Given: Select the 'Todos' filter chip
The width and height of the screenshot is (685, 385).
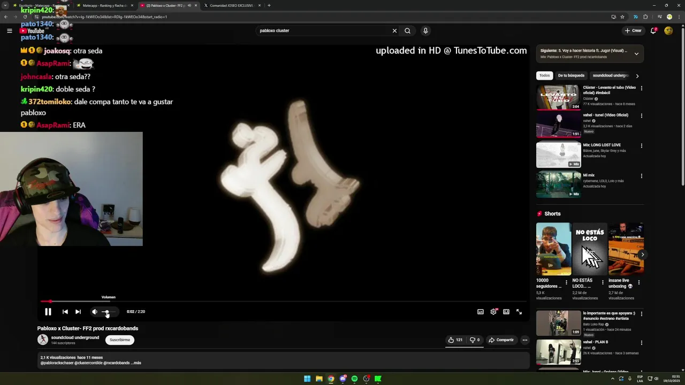Looking at the screenshot, I should (x=544, y=75).
